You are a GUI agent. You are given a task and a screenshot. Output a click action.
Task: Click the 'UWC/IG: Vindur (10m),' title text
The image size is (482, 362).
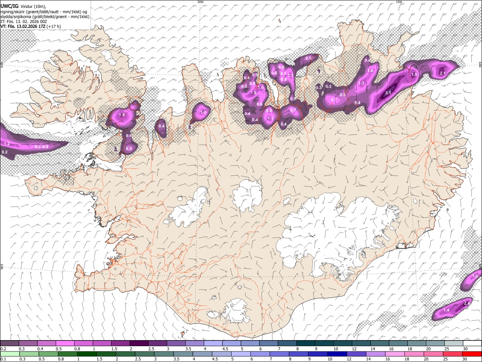pyautogui.click(x=23, y=6)
